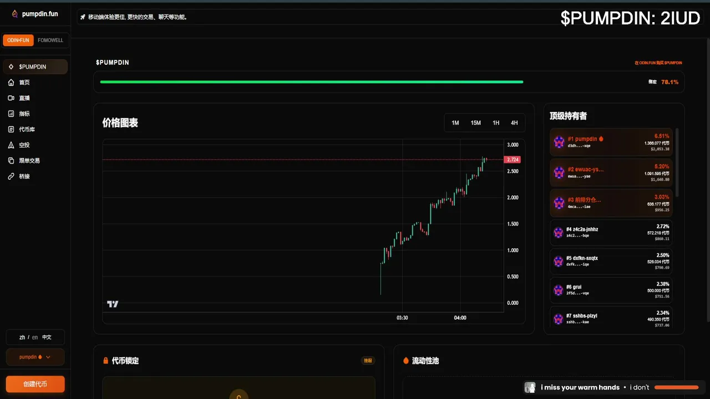Click the 在 ODIN.FUN 购买 $PUMPDIN link

[658, 63]
